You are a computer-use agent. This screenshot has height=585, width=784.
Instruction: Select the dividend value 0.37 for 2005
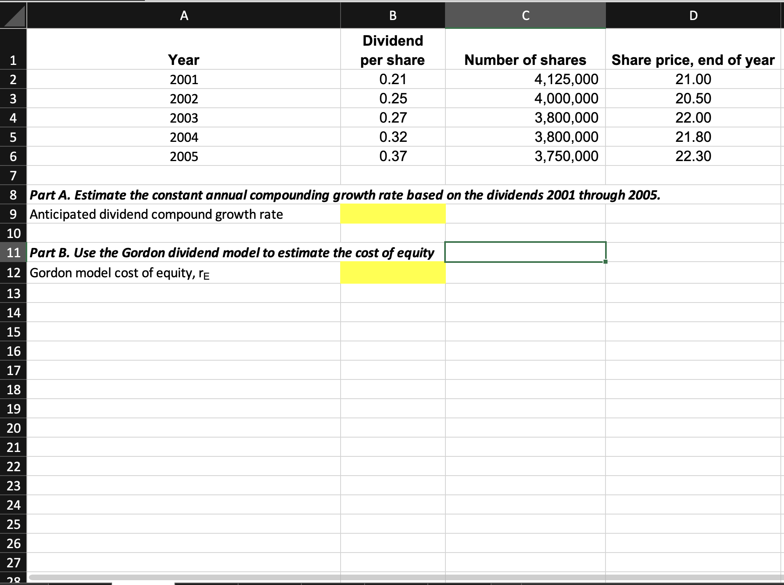tap(392, 156)
